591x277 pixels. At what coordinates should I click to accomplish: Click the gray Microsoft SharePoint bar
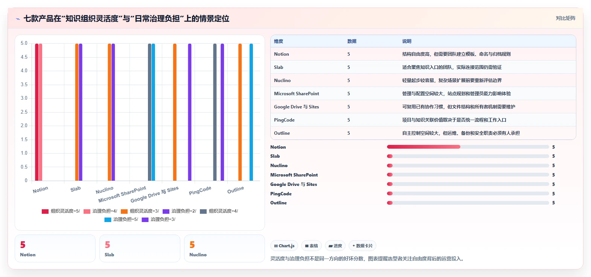149,112
